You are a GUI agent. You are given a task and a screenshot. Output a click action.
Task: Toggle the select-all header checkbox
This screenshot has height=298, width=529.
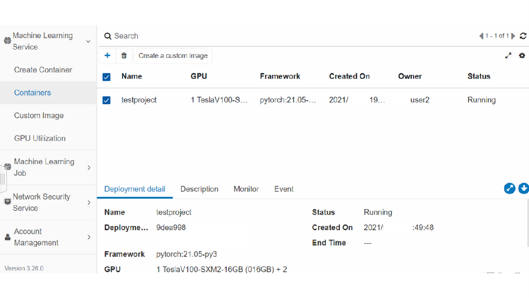106,77
